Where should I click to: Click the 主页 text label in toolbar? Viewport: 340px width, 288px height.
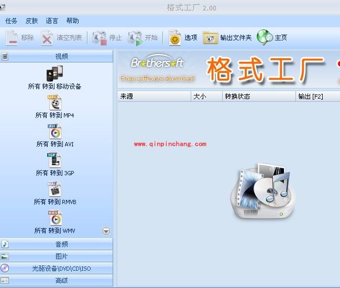(281, 38)
